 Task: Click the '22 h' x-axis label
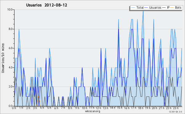tap(169, 108)
